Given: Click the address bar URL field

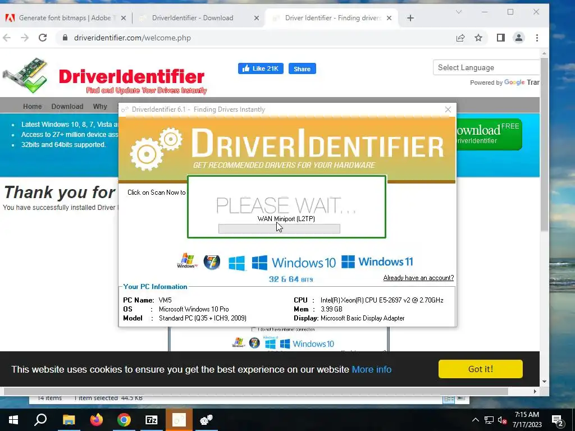Looking at the screenshot, I should pos(257,38).
